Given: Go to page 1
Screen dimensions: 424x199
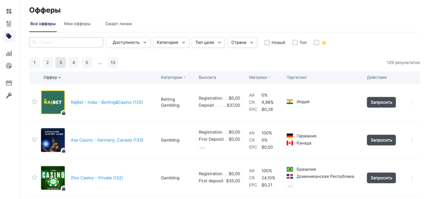Looking at the screenshot, I should tap(34, 63).
